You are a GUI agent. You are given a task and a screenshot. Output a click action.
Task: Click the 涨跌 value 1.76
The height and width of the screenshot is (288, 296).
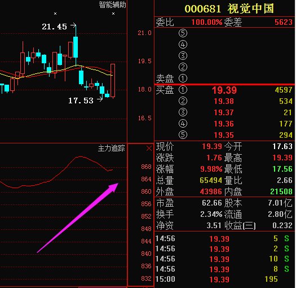pos(214,158)
